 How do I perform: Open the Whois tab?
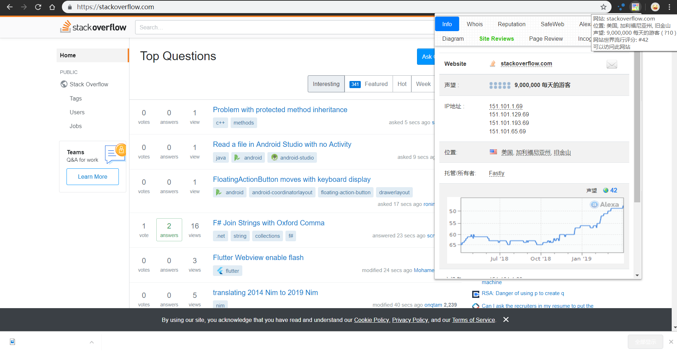tap(475, 24)
